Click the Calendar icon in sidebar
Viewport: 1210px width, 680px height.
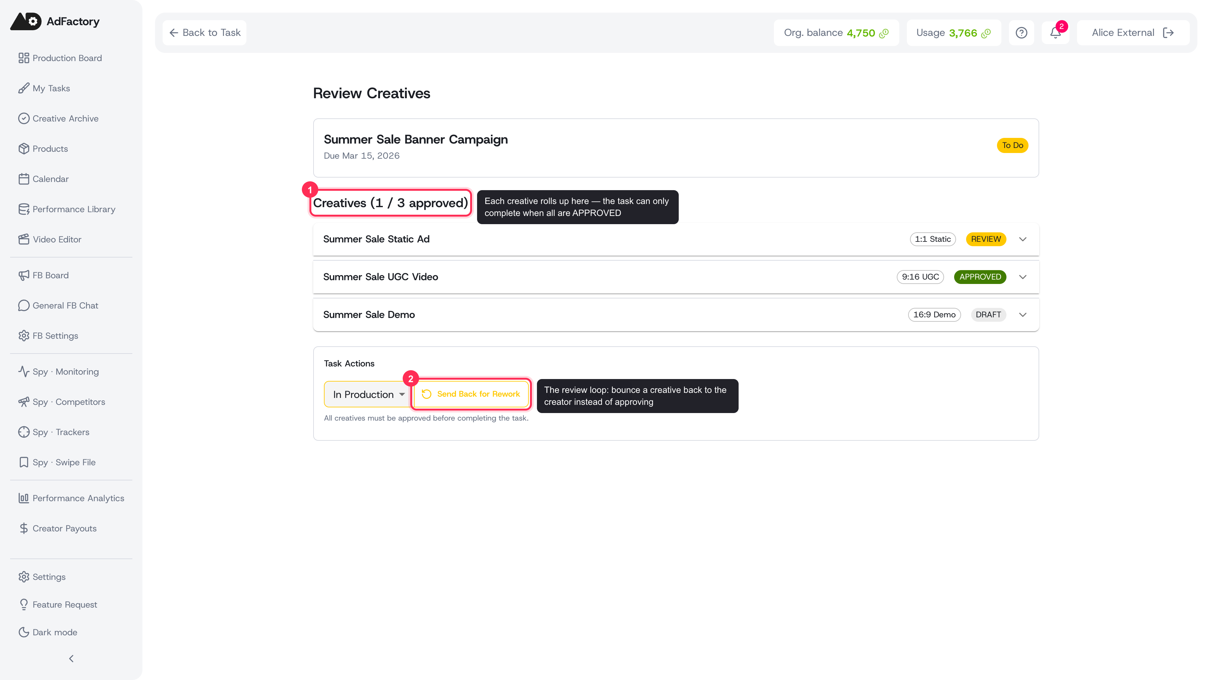(x=24, y=179)
